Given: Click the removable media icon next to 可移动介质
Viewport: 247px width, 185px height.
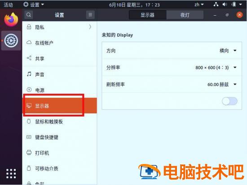Looking at the screenshot, I should (x=29, y=168).
